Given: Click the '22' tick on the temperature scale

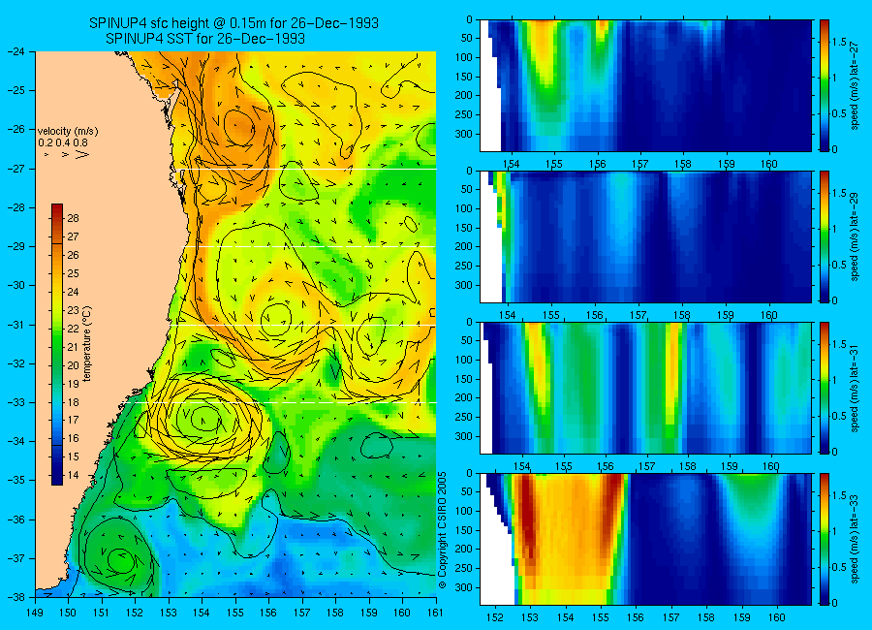Looking at the screenshot, I should [74, 329].
